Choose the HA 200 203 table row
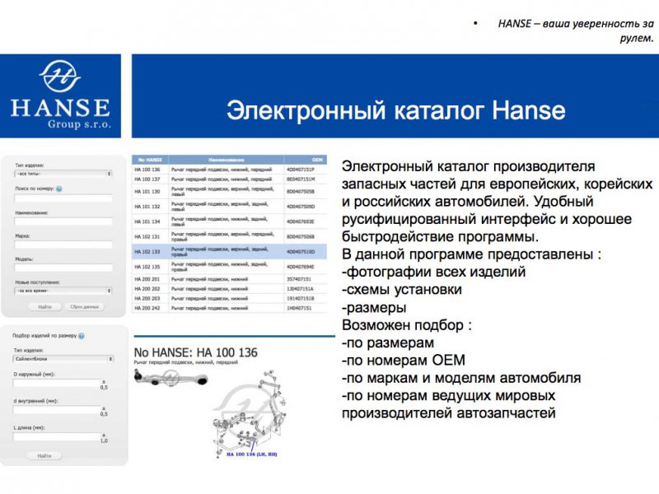Viewport: 659px width, 494px height. point(230,299)
